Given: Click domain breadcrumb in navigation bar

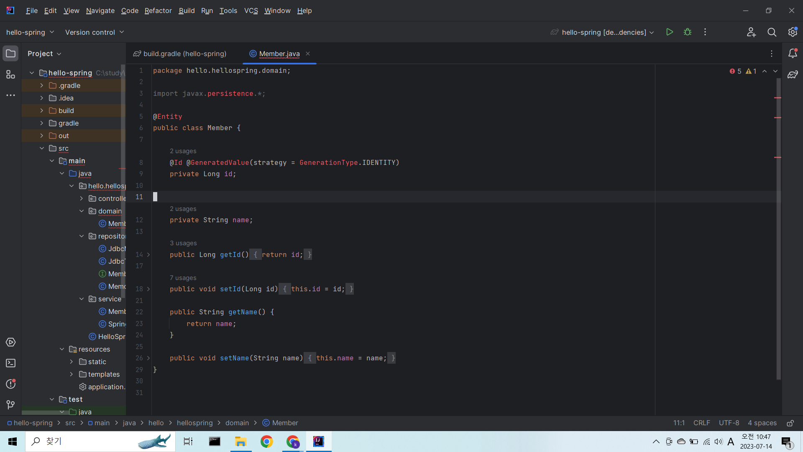Looking at the screenshot, I should tap(237, 423).
